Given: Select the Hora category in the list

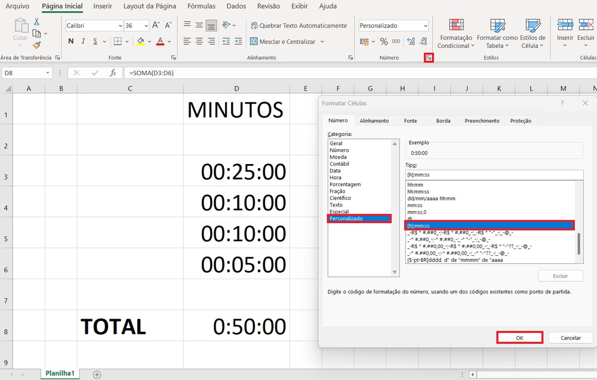Looking at the screenshot, I should tap(336, 177).
